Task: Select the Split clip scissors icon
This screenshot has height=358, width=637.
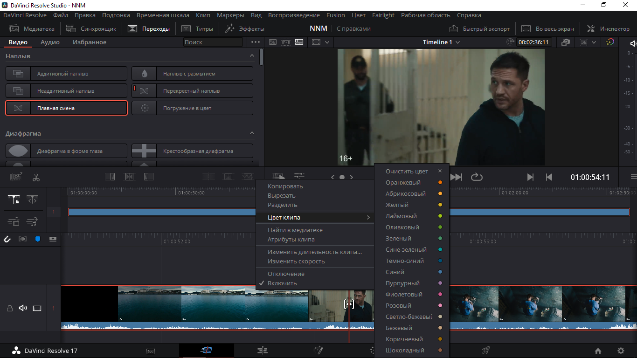Action: click(x=36, y=177)
